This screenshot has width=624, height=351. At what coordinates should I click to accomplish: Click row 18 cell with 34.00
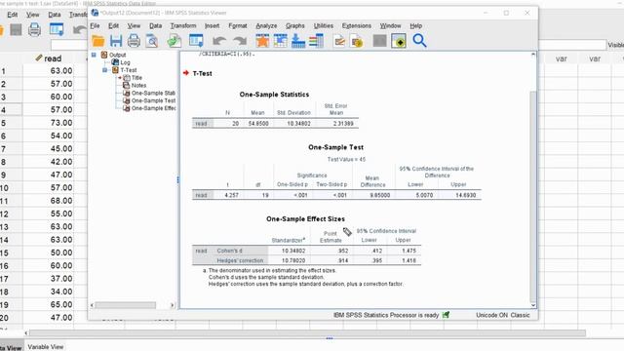tap(48, 292)
